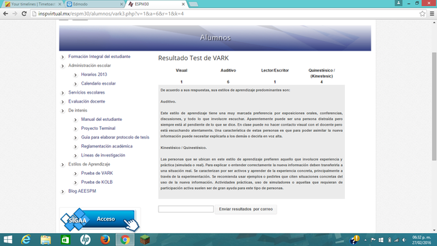Open a new browser tab
The image size is (437, 246).
[x=193, y=4]
